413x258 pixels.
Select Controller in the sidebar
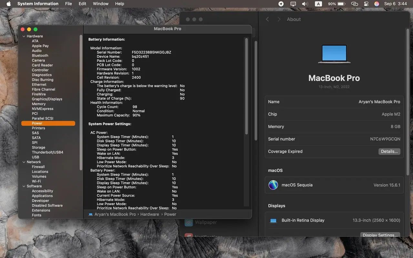point(40,70)
